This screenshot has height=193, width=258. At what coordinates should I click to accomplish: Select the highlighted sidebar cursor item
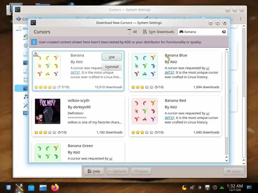[x=22, y=88]
